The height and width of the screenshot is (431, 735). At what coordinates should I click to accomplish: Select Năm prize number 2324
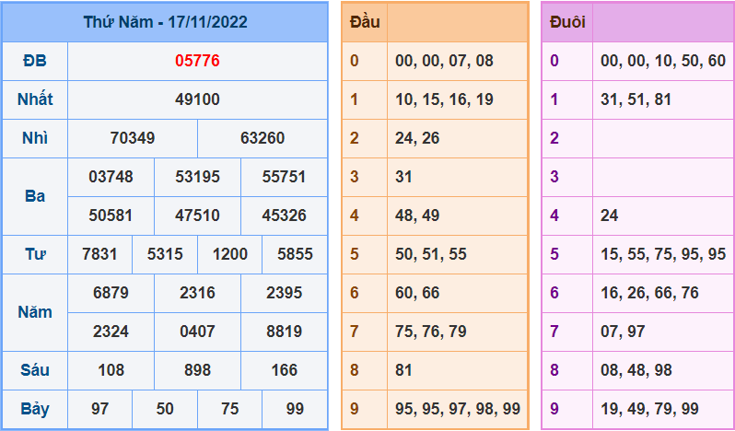coord(111,332)
